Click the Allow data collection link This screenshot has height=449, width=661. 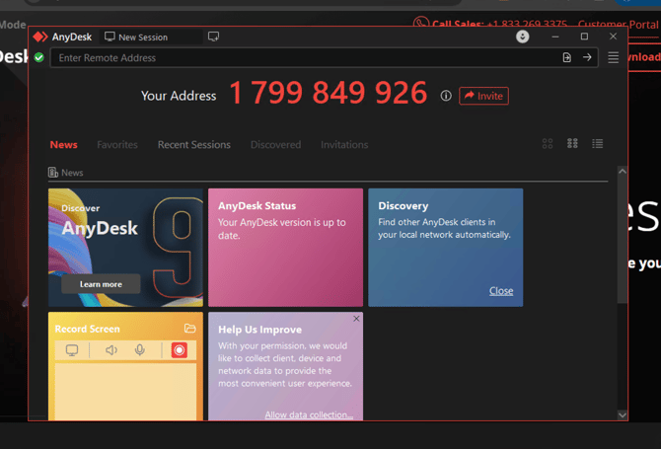(x=309, y=414)
